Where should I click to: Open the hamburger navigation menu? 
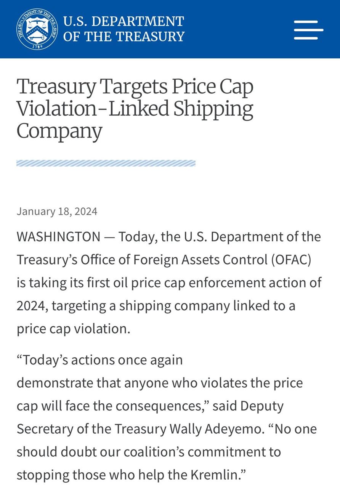pos(308,29)
